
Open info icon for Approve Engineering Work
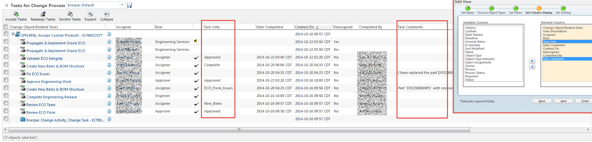point(109,80)
